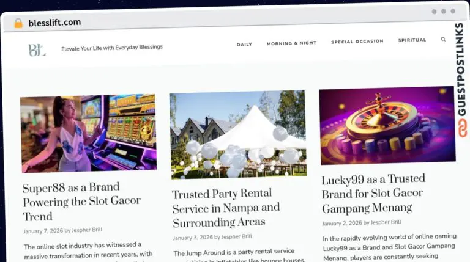Open the slot machine article thumbnail
Screen dimensions: 470x262
88,133
